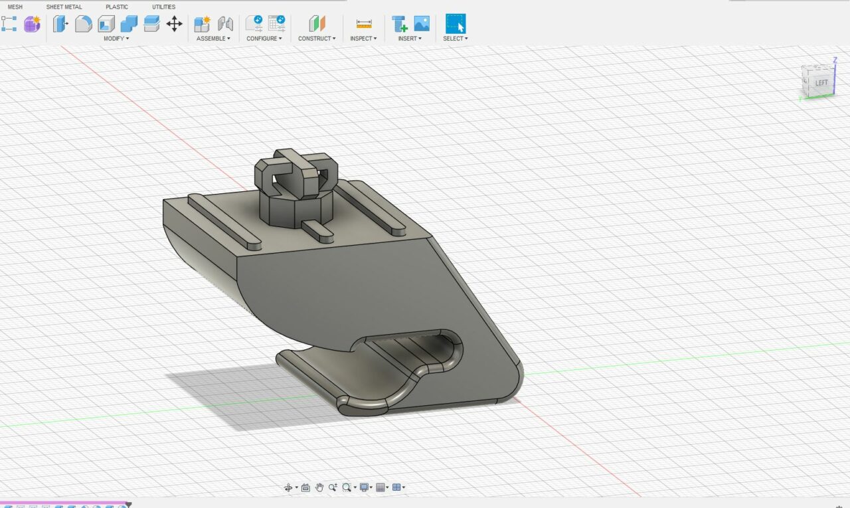
Task: Expand the Viewports dropdown arrow
Action: tap(405, 488)
